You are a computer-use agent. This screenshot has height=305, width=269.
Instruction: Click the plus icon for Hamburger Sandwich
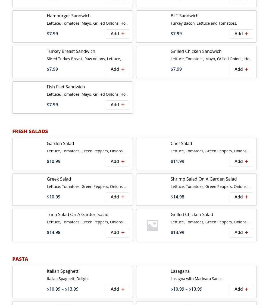coord(123,34)
